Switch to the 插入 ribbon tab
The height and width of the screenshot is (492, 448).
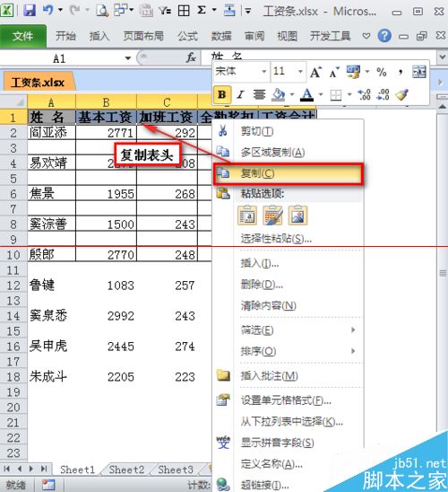tap(99, 36)
